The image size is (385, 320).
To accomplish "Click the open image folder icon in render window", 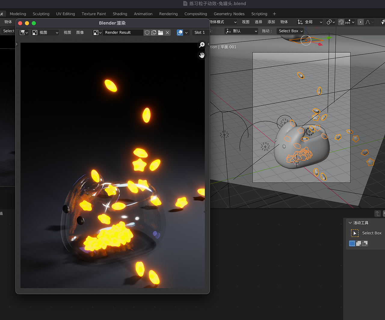I will click(x=161, y=32).
